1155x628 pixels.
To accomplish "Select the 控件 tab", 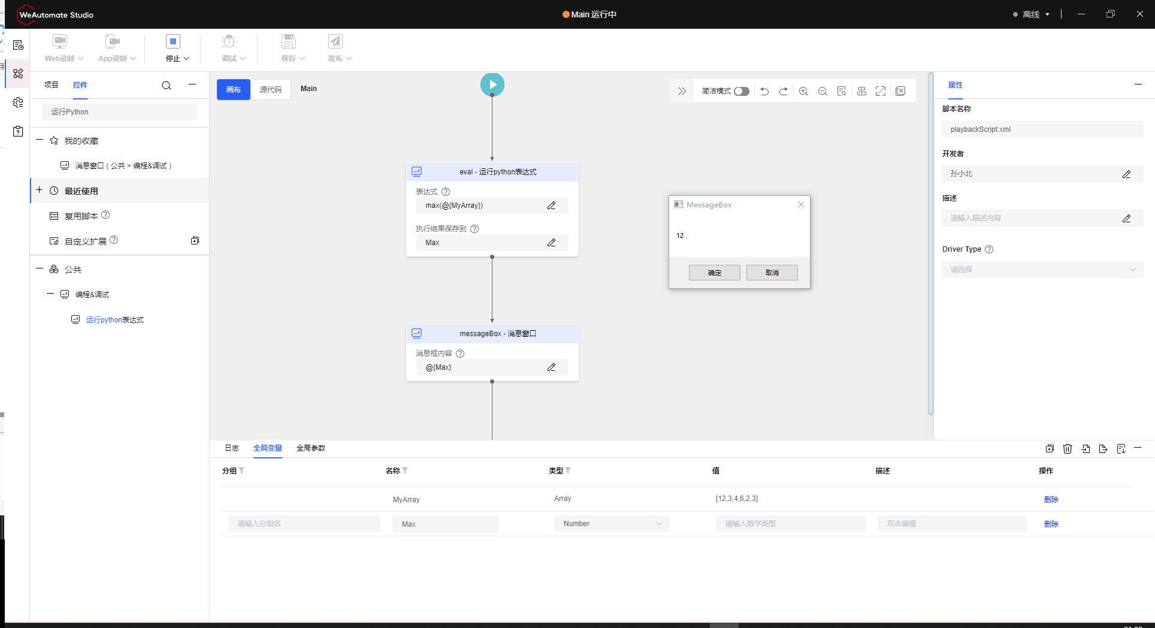I will [x=80, y=85].
